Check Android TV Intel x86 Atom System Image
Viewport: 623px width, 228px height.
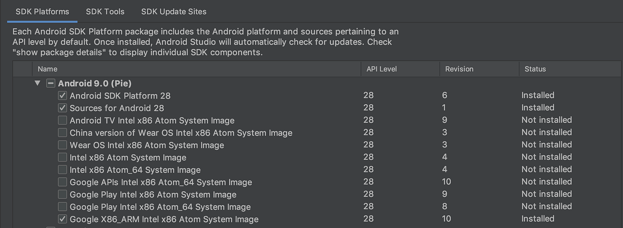click(62, 120)
